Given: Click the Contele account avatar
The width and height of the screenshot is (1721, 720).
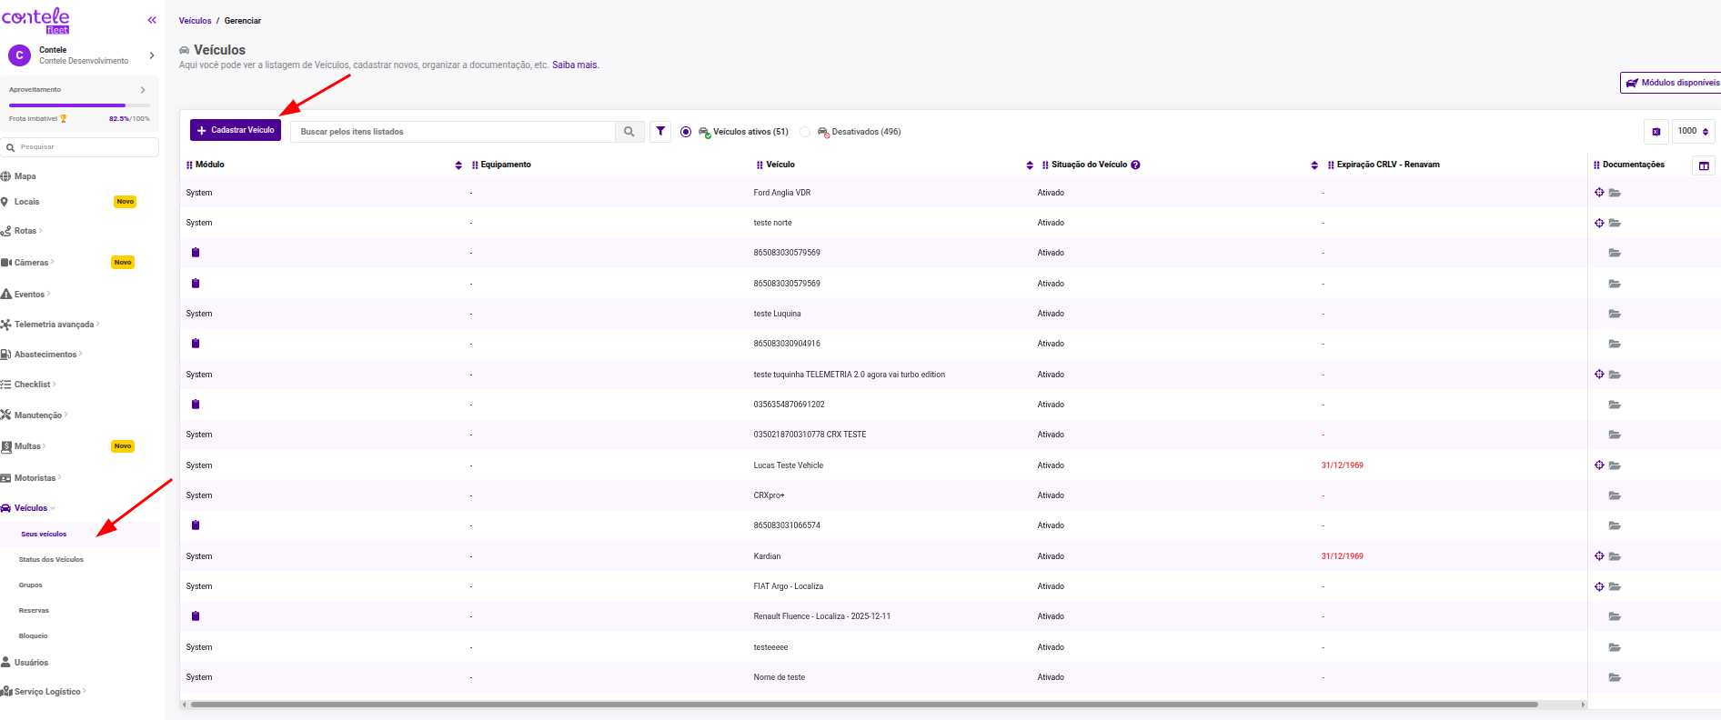Looking at the screenshot, I should (x=19, y=55).
